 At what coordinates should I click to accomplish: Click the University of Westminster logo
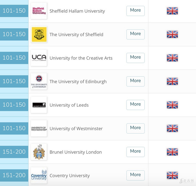pyautogui.click(x=39, y=128)
